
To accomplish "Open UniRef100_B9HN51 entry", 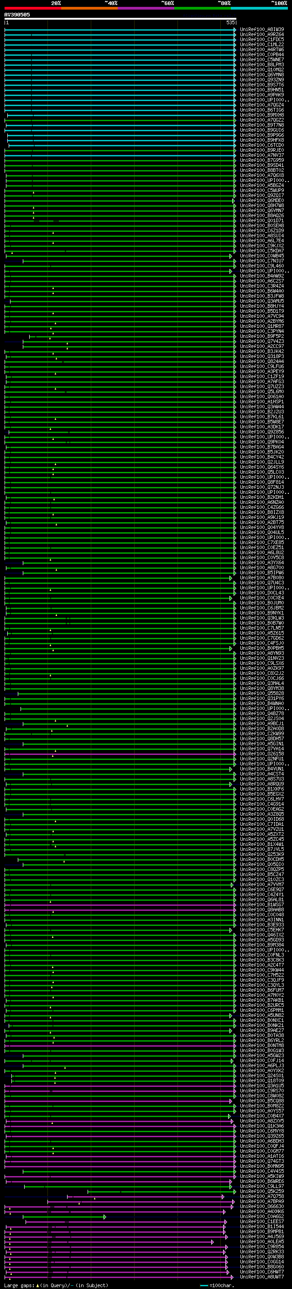I will pyautogui.click(x=262, y=90).
